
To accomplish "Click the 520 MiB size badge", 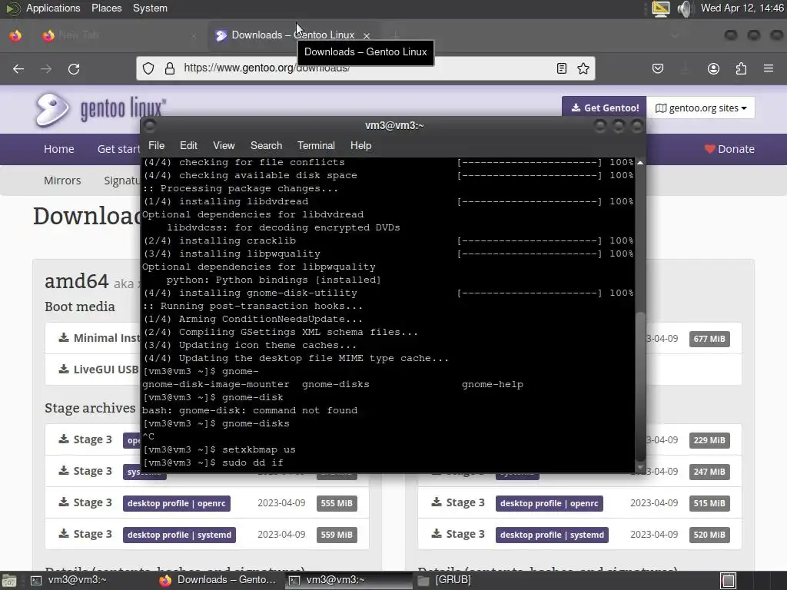I will (x=709, y=535).
